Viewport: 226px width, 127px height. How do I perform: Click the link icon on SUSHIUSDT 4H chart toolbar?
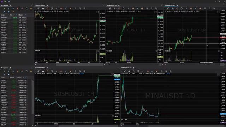click(x=38, y=8)
